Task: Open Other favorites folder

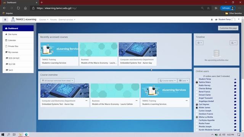Action: (234, 13)
